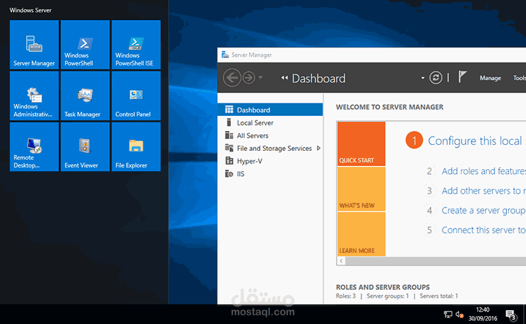Open File and Storage Services
Viewport: 526px width, 324px height.
270,148
